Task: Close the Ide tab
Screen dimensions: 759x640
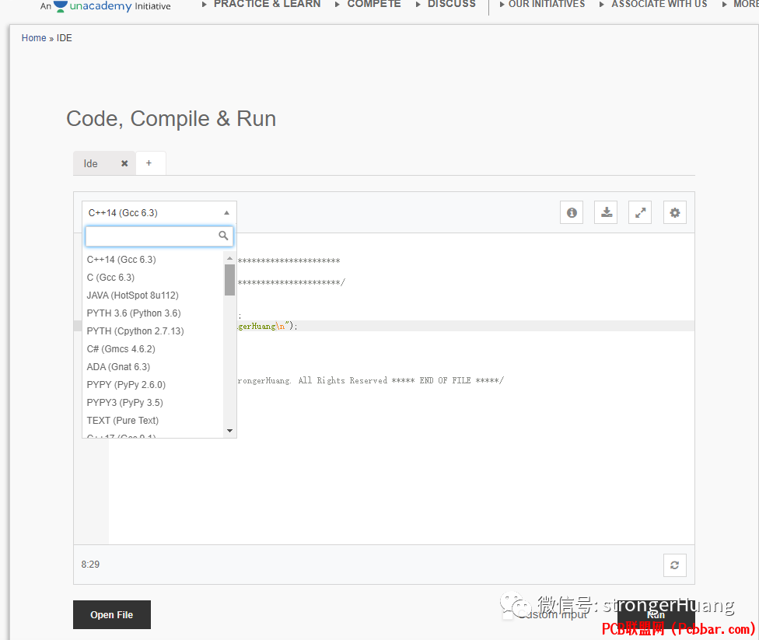Action: pos(124,163)
